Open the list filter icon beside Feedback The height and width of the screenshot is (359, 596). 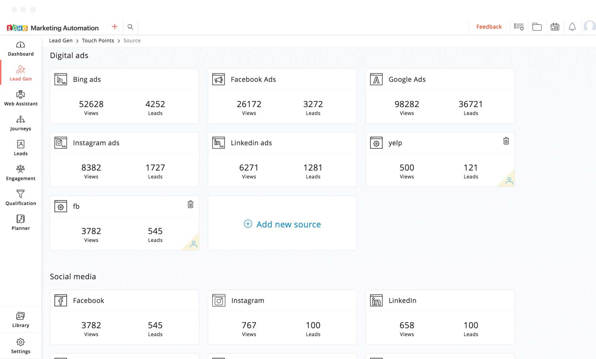click(x=519, y=27)
